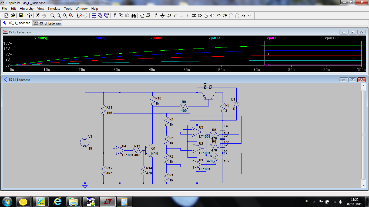Click the New Schematic toolbar icon
Screen dimensions: 369x207
tap(6, 16)
